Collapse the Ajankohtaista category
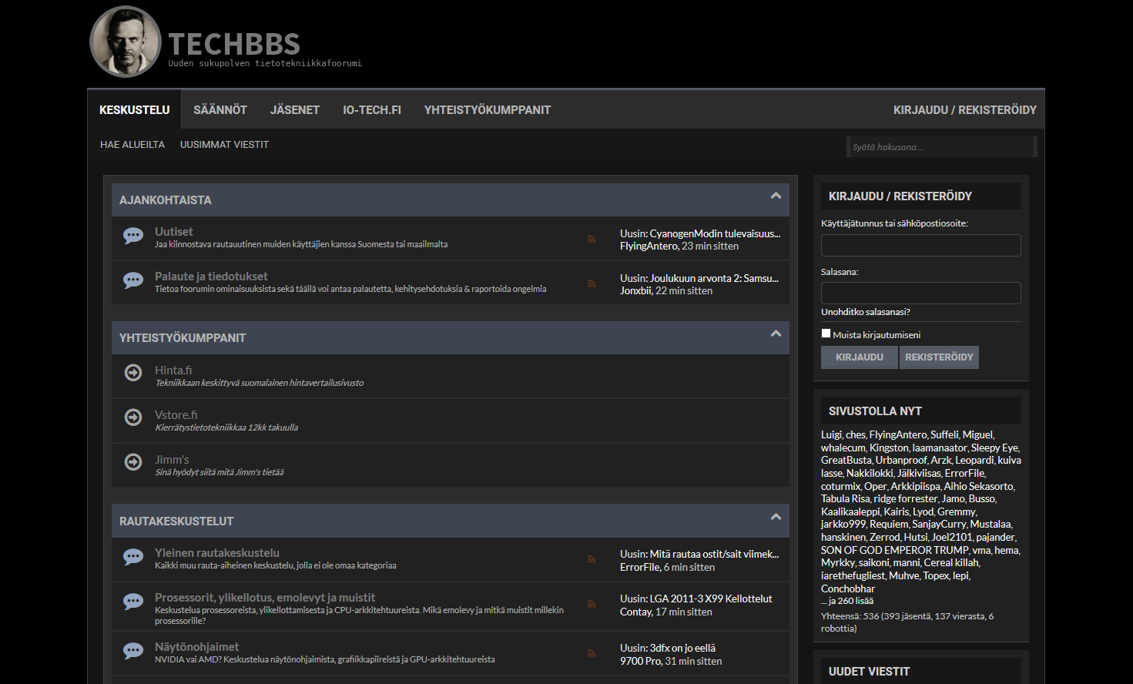Image resolution: width=1133 pixels, height=684 pixels. click(776, 196)
